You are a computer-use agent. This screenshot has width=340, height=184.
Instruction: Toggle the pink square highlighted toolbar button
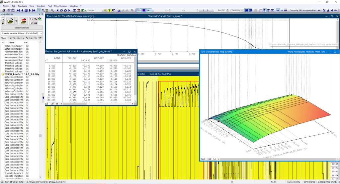click(144, 10)
